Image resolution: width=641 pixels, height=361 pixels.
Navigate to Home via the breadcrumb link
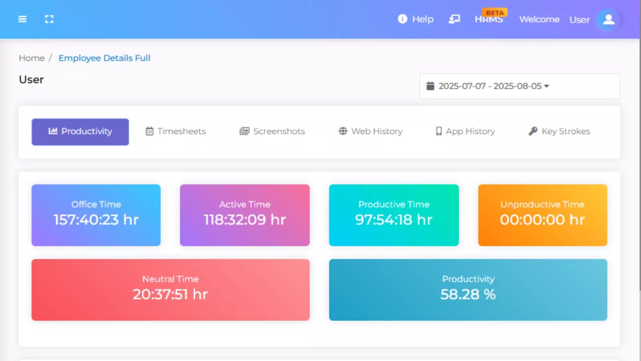tap(31, 58)
